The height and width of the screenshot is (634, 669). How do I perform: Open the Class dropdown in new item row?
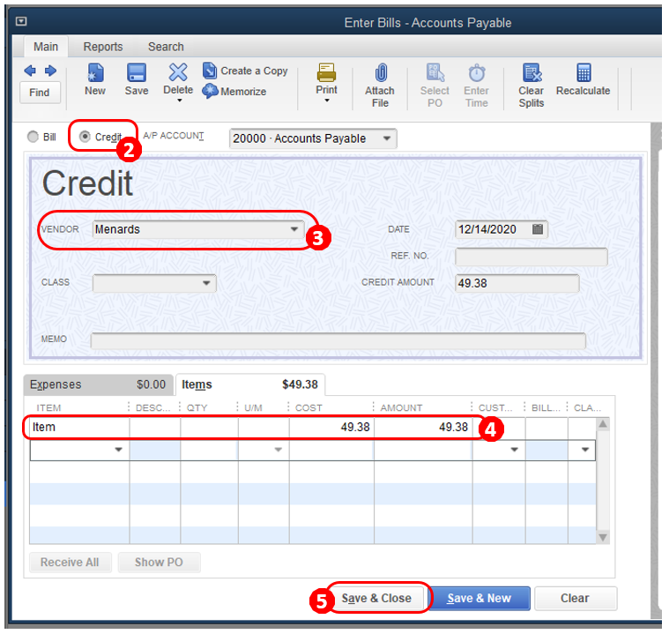click(585, 450)
